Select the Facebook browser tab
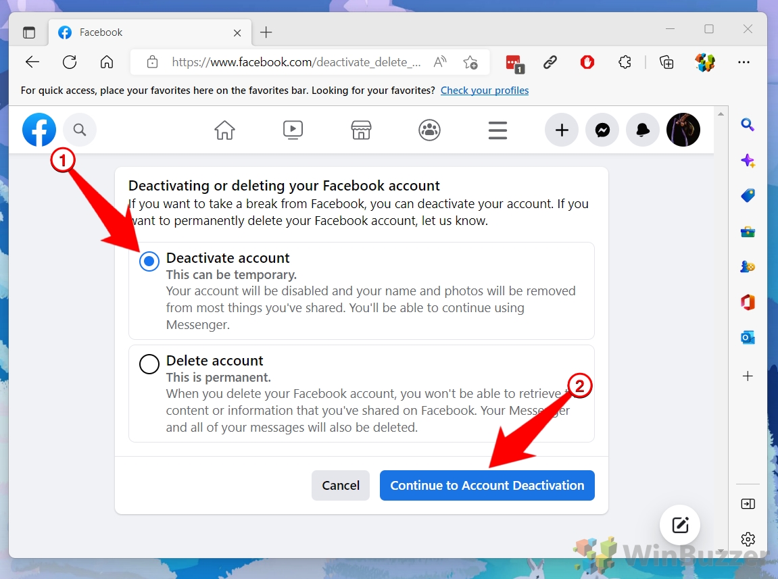The image size is (778, 579). (150, 32)
